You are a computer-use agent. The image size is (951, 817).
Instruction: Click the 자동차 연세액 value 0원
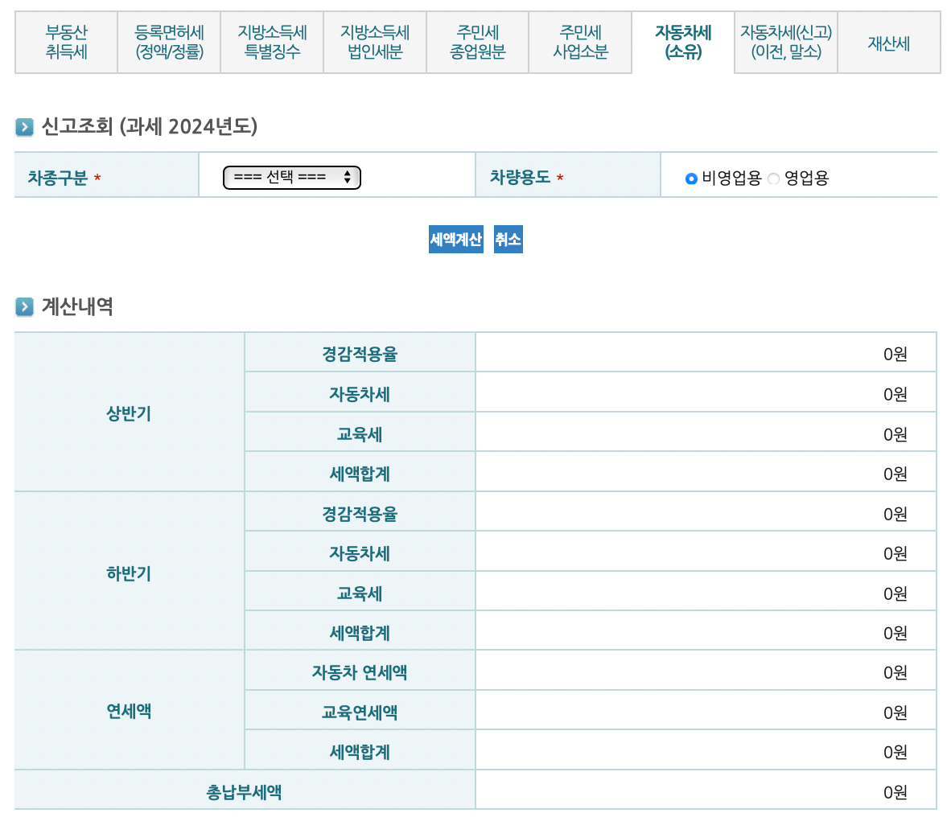pos(895,672)
